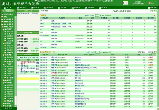Open the 客户桌面 icon in the toolbar
Screen dimensions: 159x110
pyautogui.click(x=45, y=8)
